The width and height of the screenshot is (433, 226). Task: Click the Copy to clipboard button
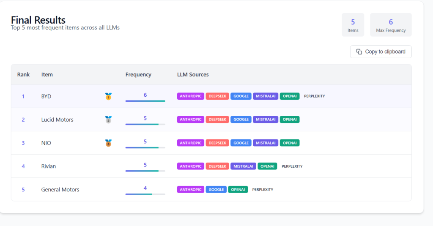[381, 52]
